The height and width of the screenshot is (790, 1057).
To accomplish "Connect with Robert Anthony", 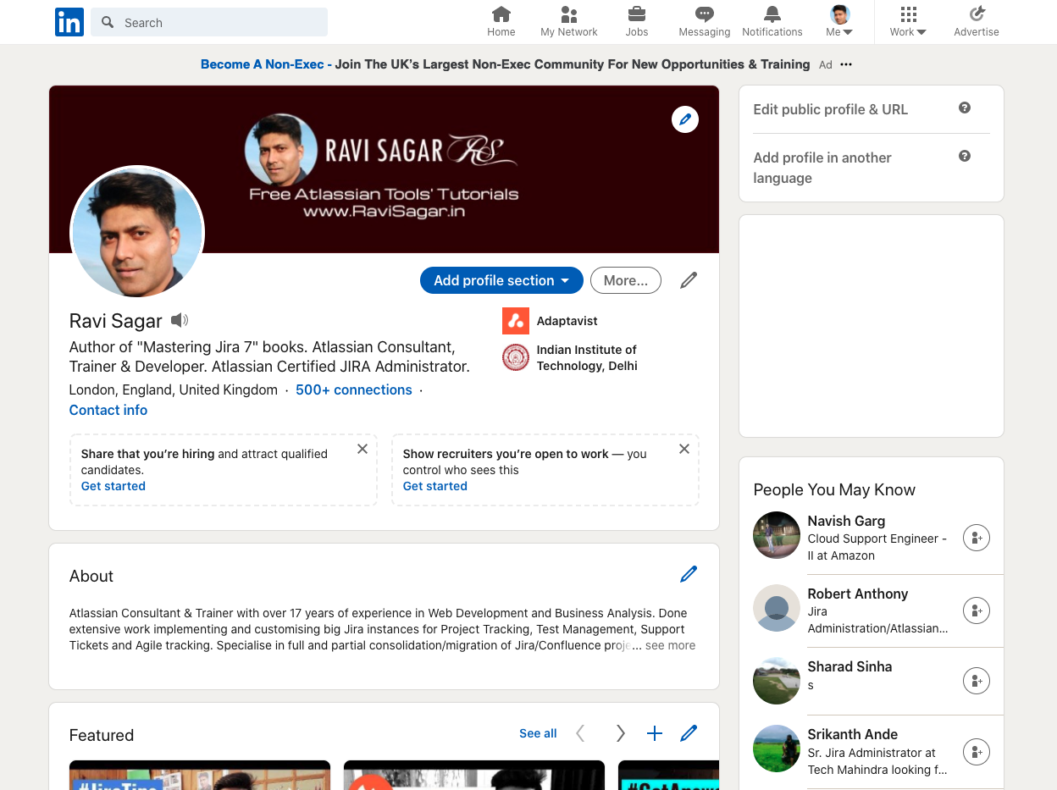I will click(x=977, y=610).
